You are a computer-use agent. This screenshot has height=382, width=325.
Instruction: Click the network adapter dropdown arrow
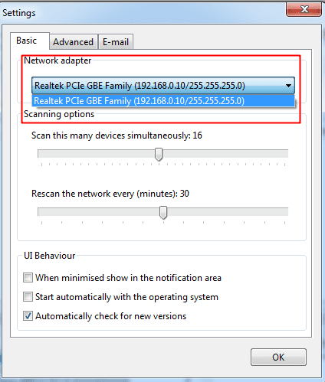pos(288,86)
